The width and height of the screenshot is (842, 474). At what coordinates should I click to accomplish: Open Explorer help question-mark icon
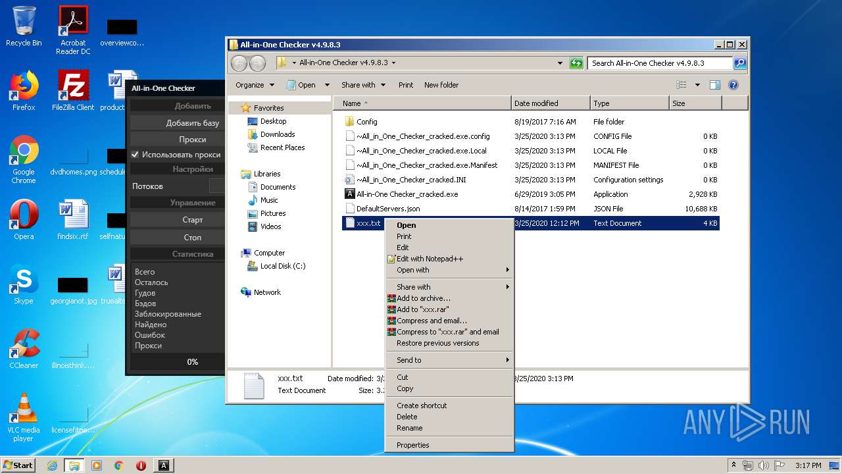733,85
